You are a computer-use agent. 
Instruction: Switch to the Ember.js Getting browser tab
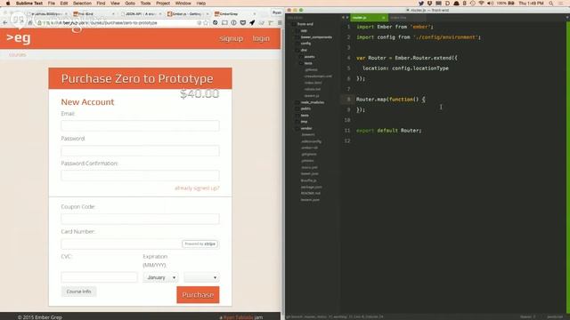point(188,14)
